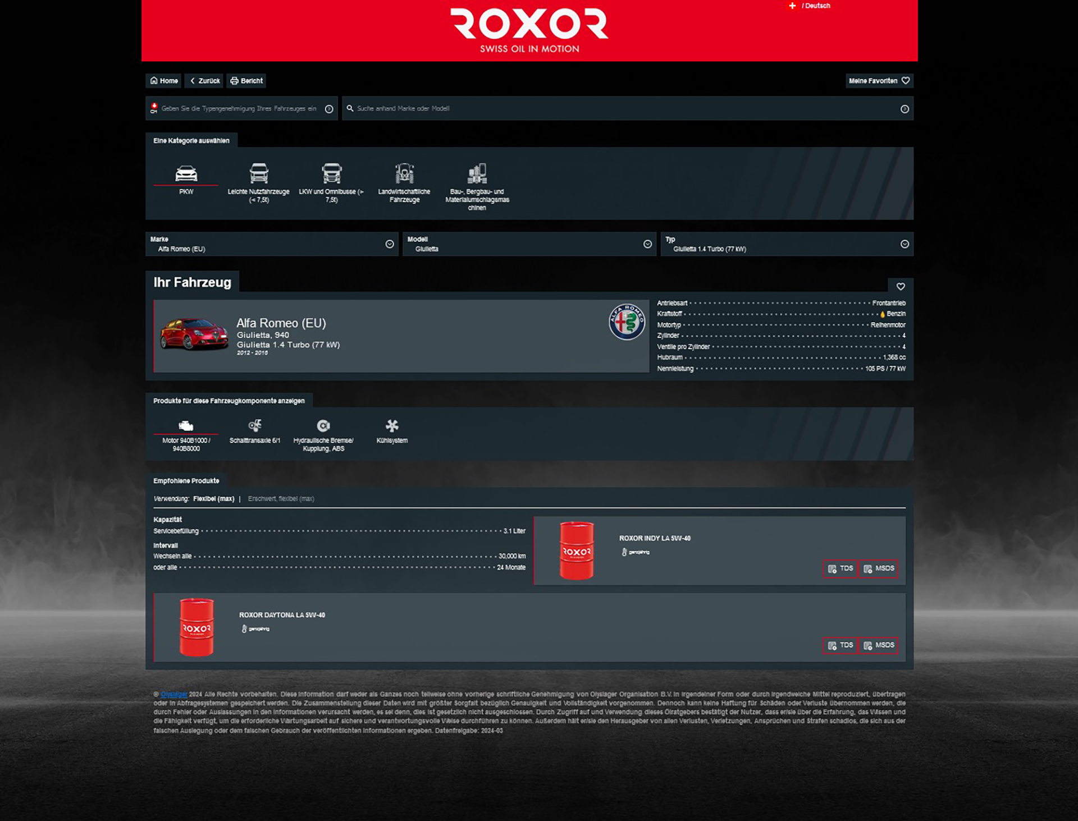Click the Eine Kategorie auswählen tab
Image resolution: width=1078 pixels, height=821 pixels.
coord(191,140)
